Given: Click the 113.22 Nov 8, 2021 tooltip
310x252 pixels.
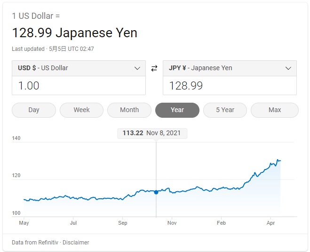Looking at the screenshot, I should 152,133.
